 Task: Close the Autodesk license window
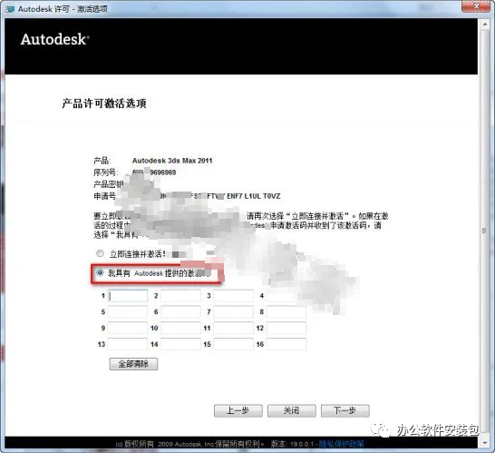[477, 6]
